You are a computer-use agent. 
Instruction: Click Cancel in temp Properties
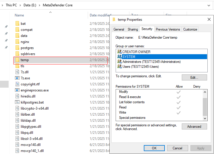coord(177,148)
